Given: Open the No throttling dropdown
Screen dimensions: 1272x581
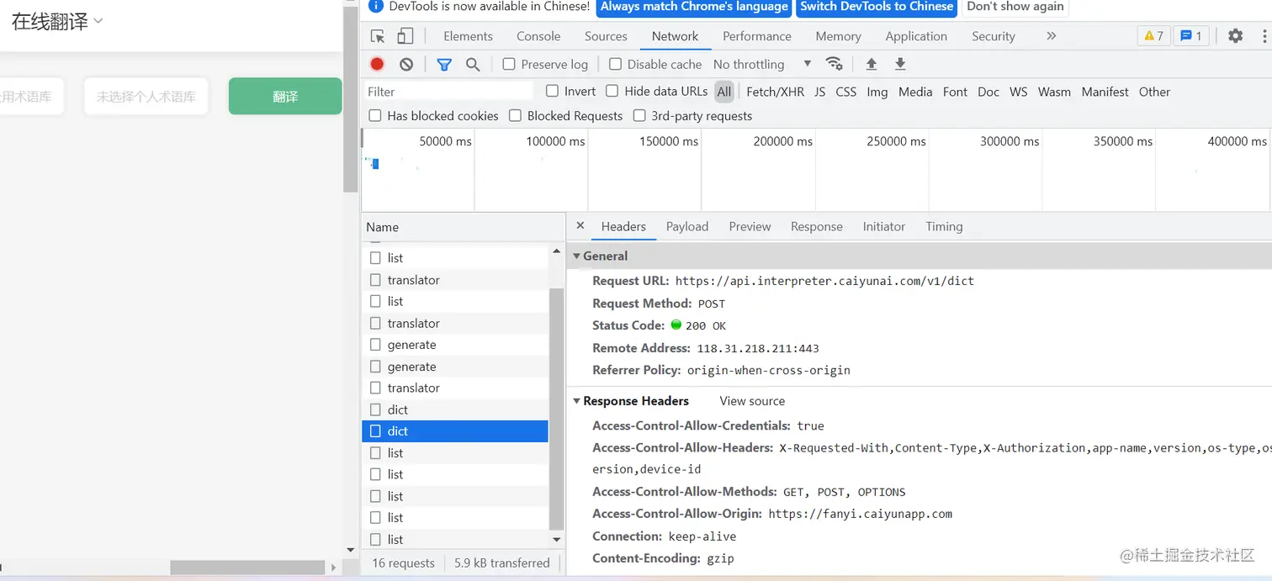Looking at the screenshot, I should click(762, 64).
